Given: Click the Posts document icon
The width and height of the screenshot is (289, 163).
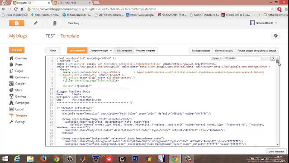Looking at the screenshot, I should 11,65.
